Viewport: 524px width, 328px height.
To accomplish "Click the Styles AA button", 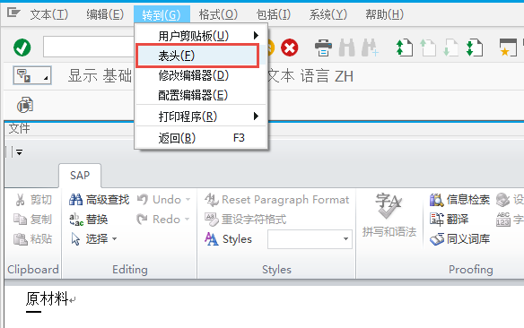I will tap(229, 239).
